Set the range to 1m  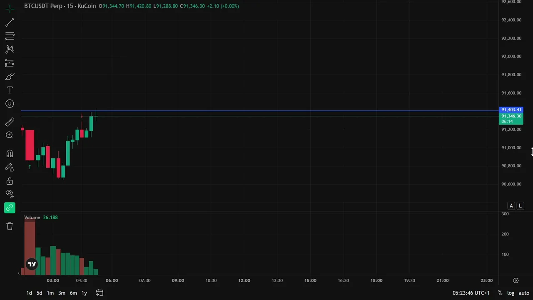50,293
